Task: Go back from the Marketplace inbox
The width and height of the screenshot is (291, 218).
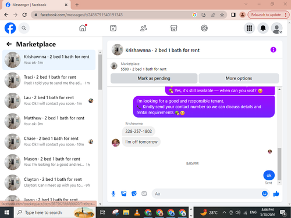Action: point(9,44)
